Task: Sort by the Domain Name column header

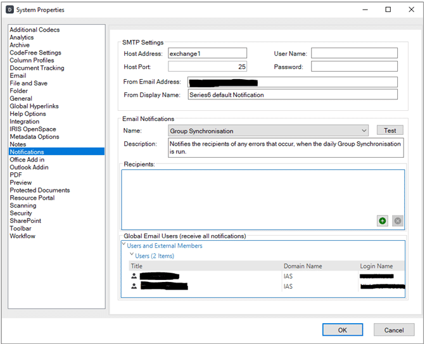Action: pyautogui.click(x=320, y=266)
